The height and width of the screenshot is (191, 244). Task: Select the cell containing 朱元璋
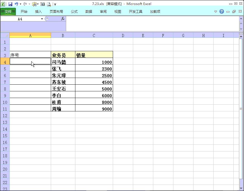63,75
